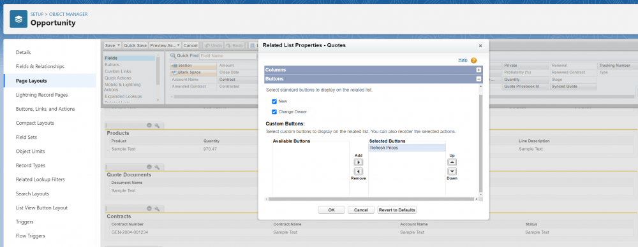The height and width of the screenshot is (247, 638).
Task: Click the wrench icon above Products list
Action: 157,125
